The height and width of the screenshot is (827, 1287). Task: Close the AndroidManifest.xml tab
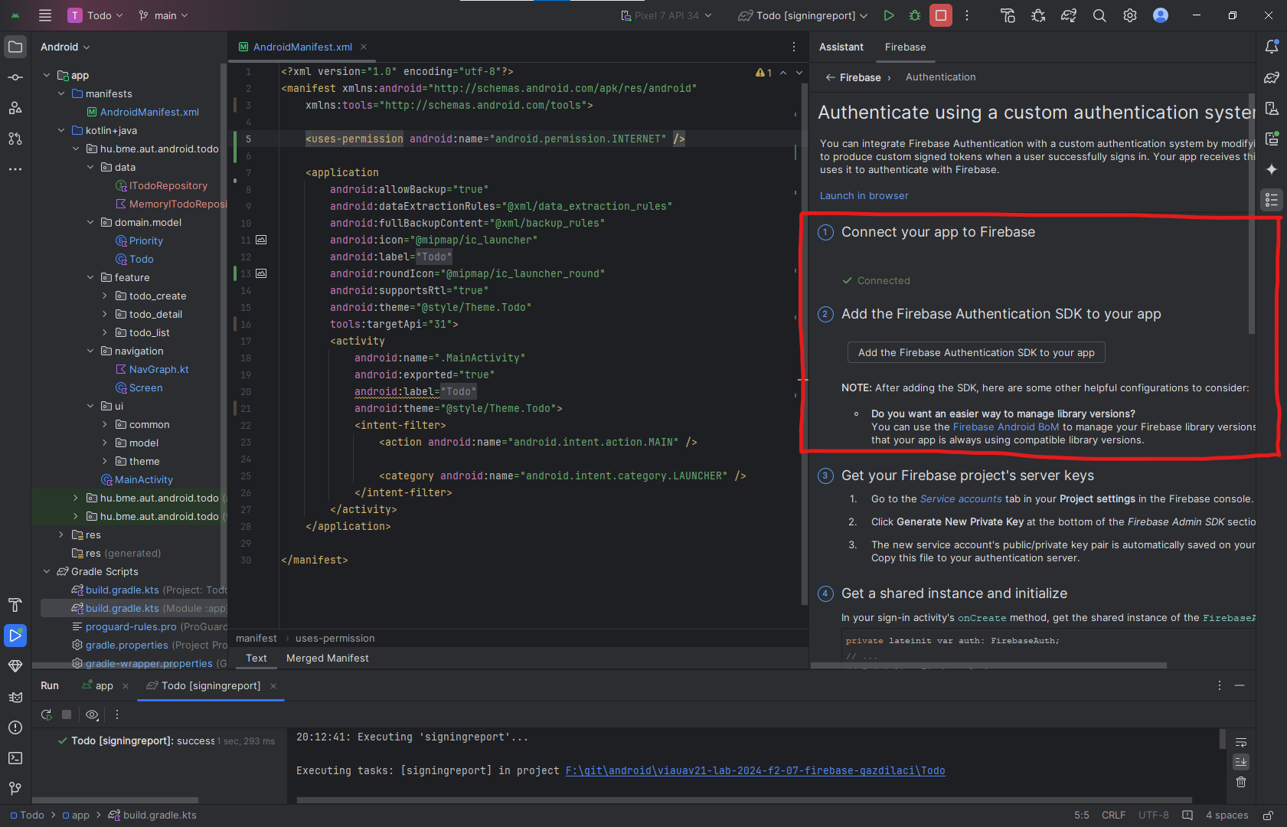pyautogui.click(x=364, y=47)
